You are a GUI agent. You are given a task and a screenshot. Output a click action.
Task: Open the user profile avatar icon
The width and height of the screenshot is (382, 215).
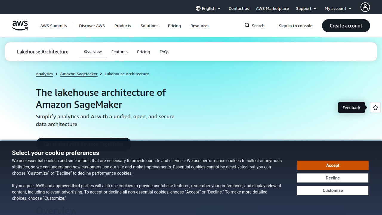point(365,7)
